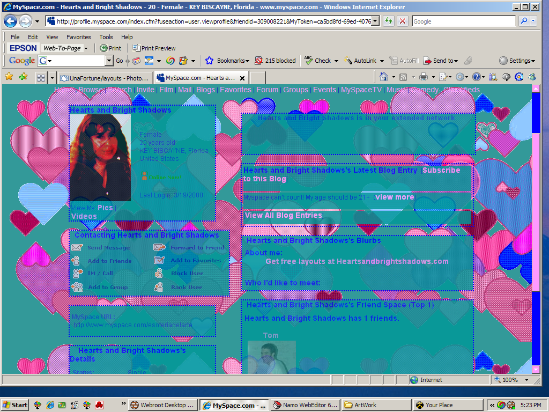Image resolution: width=549 pixels, height=412 pixels.
Task: Open the Favorites menu
Action: click(78, 37)
